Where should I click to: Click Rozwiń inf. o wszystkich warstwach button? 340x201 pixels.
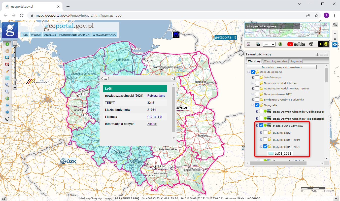tap(282, 67)
